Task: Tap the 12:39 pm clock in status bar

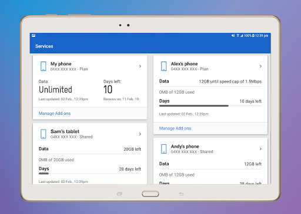Action: point(262,36)
